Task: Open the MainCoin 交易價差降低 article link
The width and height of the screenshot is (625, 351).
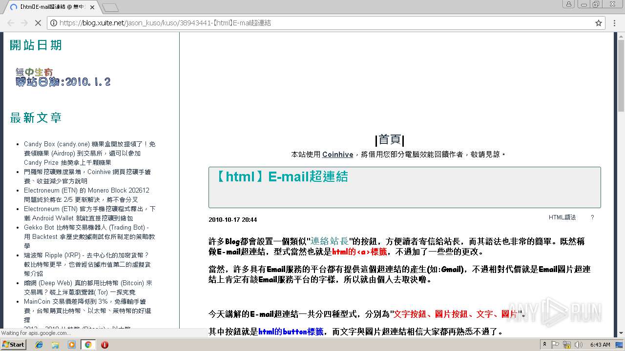Action: coord(87,311)
